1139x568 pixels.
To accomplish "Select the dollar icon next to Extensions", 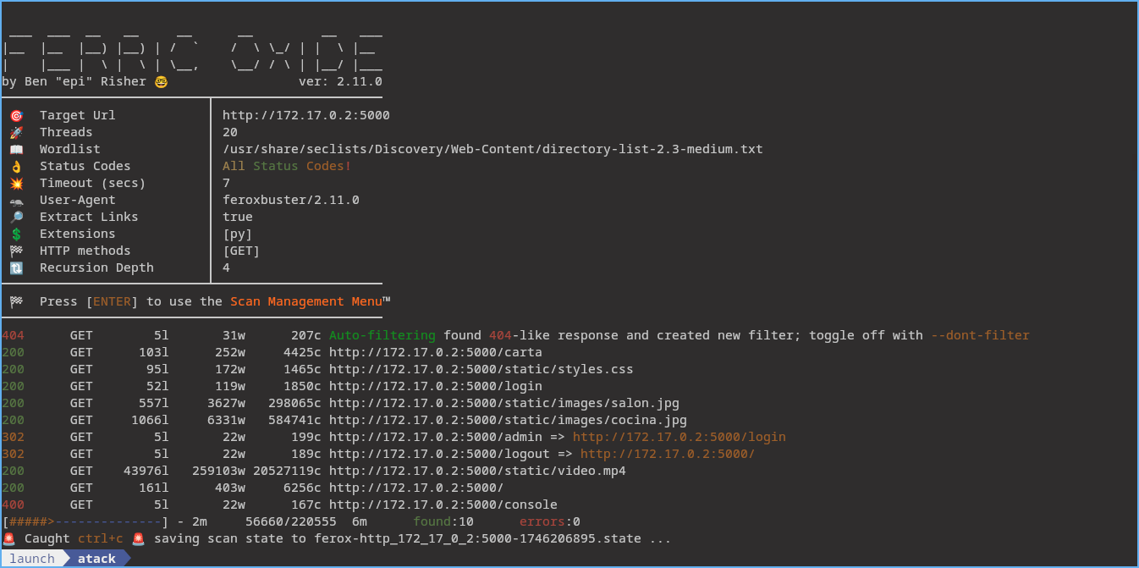I will point(16,234).
